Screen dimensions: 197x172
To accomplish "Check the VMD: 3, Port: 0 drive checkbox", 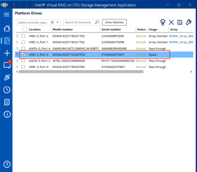I will [x=23, y=67].
